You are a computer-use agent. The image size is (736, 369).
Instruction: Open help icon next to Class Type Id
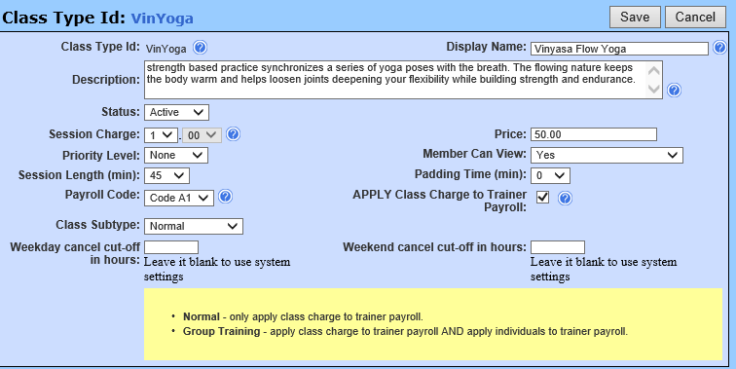tap(200, 48)
